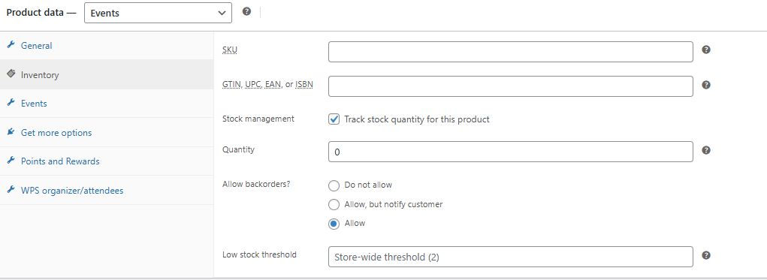Screen dimensions: 767x280
Task: Click help icon next to Quantity field
Action: [706, 150]
